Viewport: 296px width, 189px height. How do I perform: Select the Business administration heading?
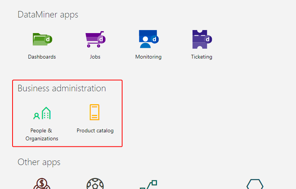pos(62,88)
